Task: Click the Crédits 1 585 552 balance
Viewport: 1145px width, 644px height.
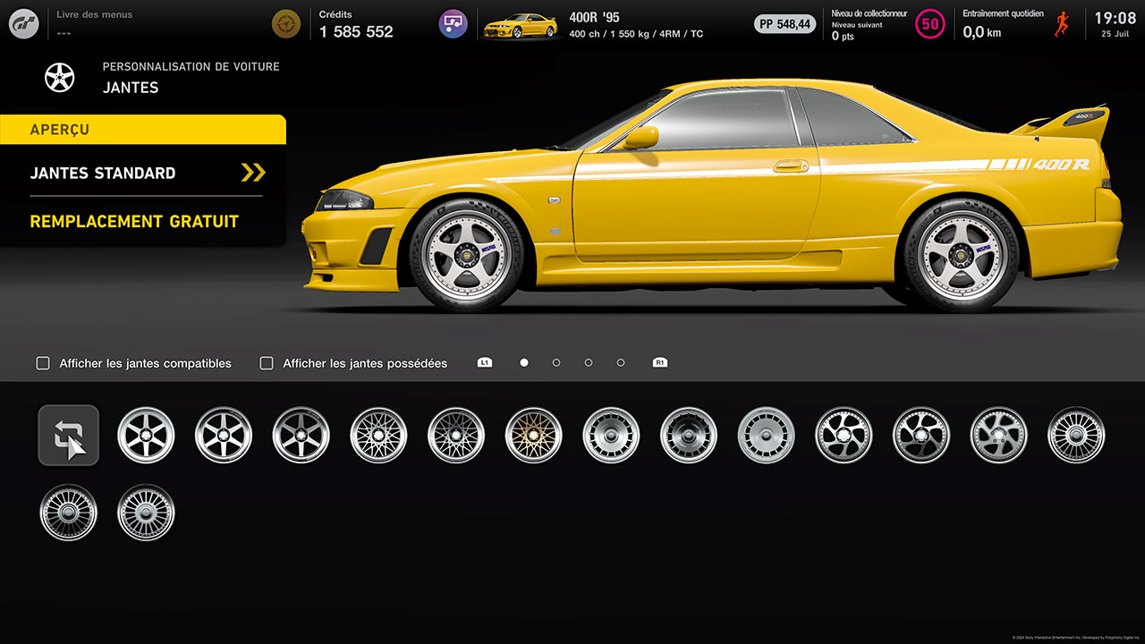Action: point(356,31)
